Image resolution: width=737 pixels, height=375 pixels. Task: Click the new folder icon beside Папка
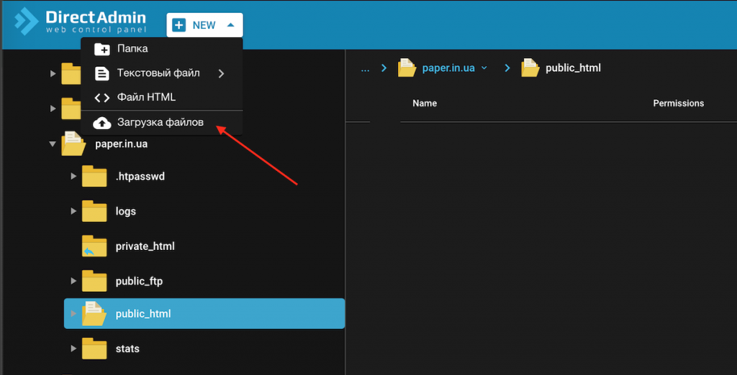pos(102,49)
